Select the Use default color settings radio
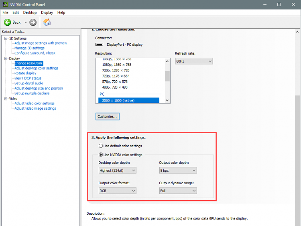Image resolution: width=301 pixels, height=226 pixels. (x=101, y=146)
